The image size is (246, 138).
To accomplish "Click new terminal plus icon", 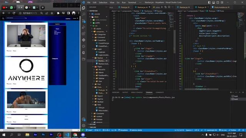I will 231,92.
